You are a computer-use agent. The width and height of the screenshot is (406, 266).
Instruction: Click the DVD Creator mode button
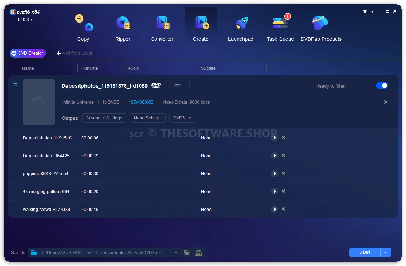point(28,53)
